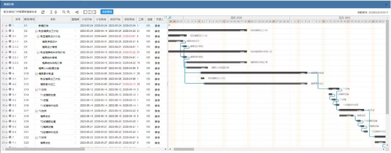
Task: Click the critical path share-like icon
Action: pyautogui.click(x=76, y=12)
